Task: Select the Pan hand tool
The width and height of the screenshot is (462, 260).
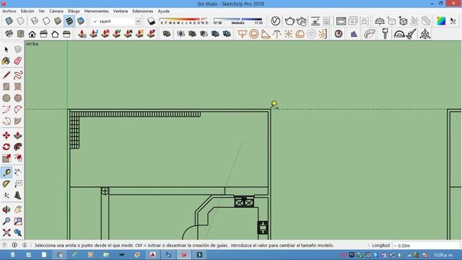Action: click(18, 209)
